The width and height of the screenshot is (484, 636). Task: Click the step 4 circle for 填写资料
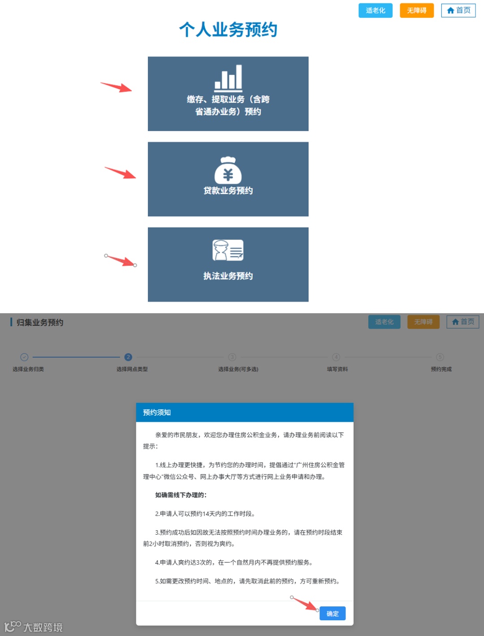(x=336, y=357)
